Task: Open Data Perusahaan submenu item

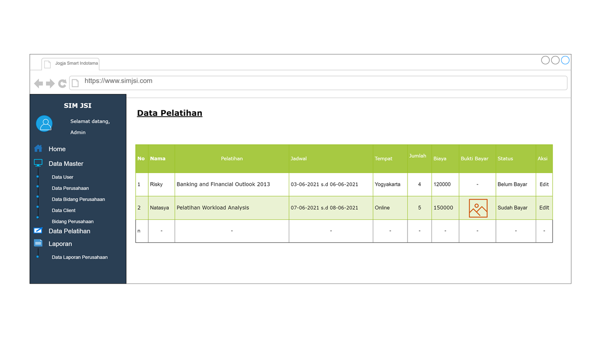Action: (x=70, y=188)
